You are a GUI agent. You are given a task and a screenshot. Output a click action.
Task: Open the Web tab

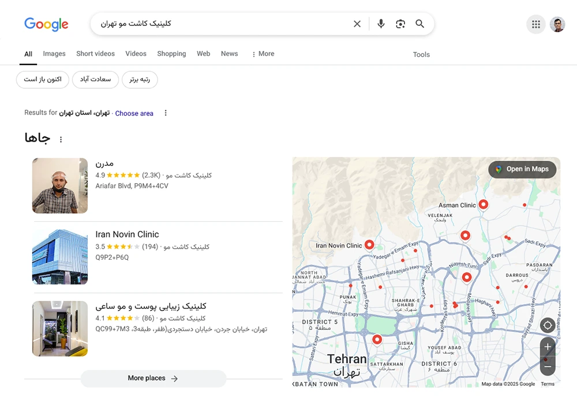(203, 54)
